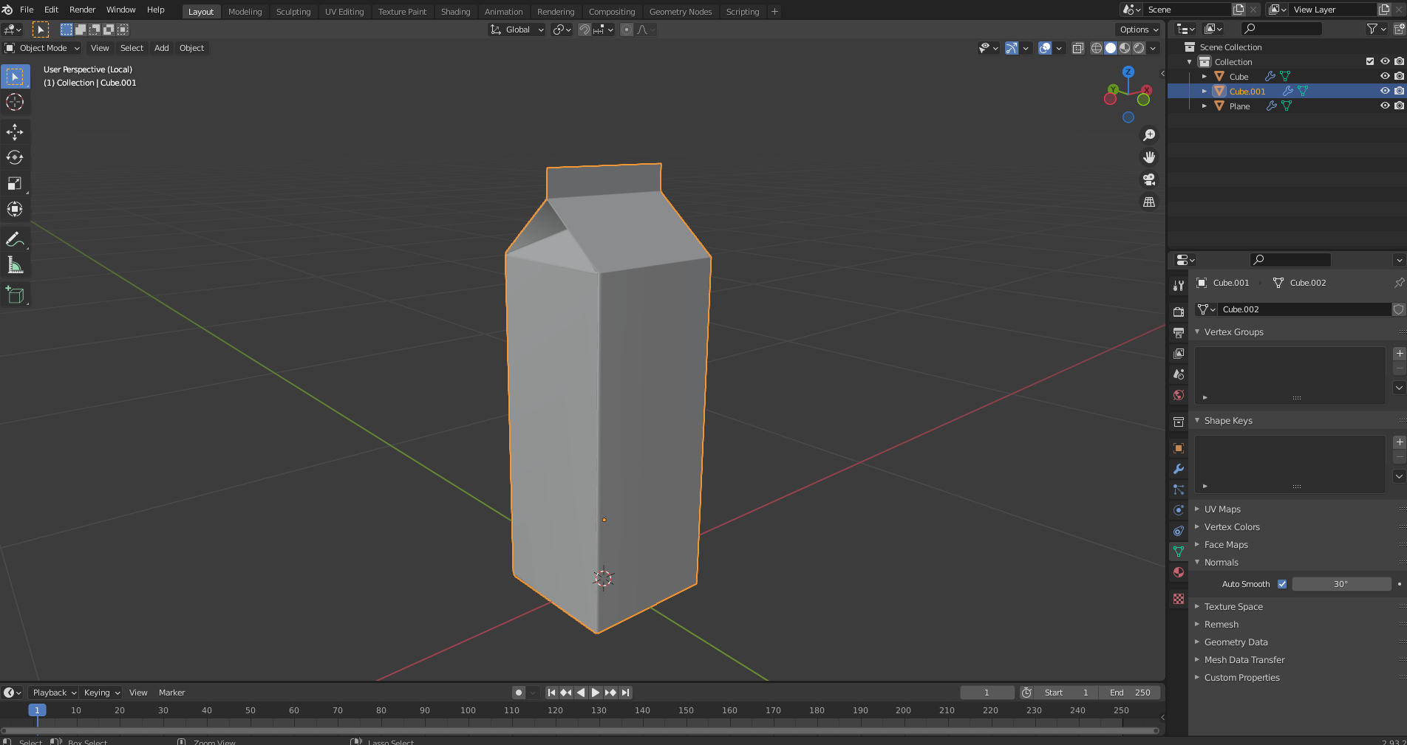Select the Transform tool
The image size is (1407, 745).
(15, 209)
